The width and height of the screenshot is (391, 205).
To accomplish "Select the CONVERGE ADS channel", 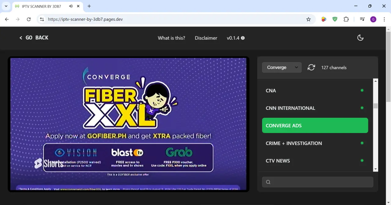I will 315,125.
